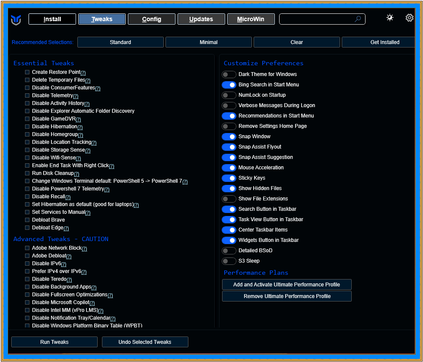The width and height of the screenshot is (423, 362).
Task: Open help (?) for Disable GameDVR
Action: pos(78,119)
